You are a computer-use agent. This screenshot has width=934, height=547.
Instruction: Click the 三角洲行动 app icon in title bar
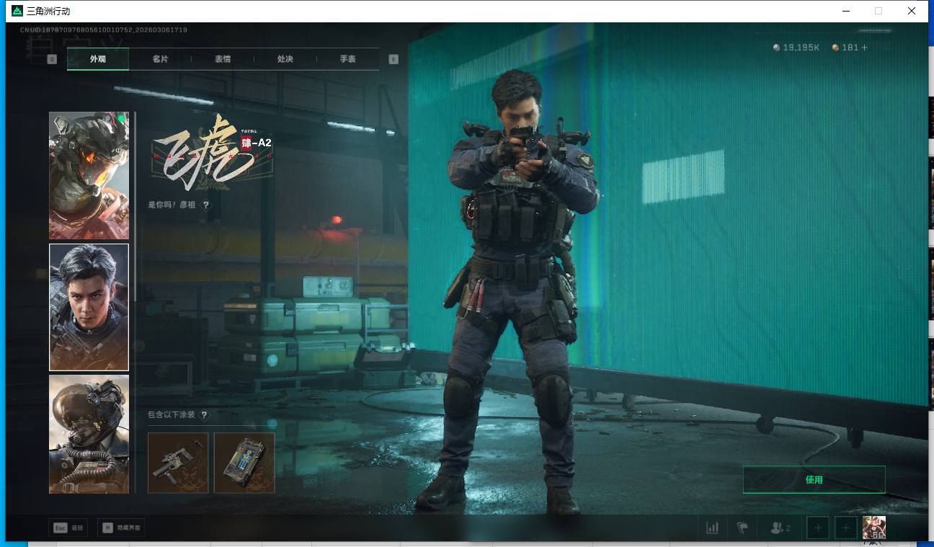(17, 11)
